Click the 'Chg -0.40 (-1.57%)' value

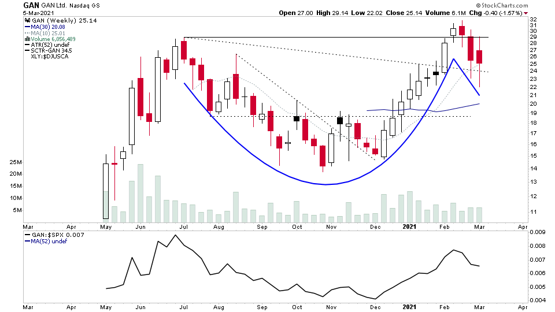(495, 13)
